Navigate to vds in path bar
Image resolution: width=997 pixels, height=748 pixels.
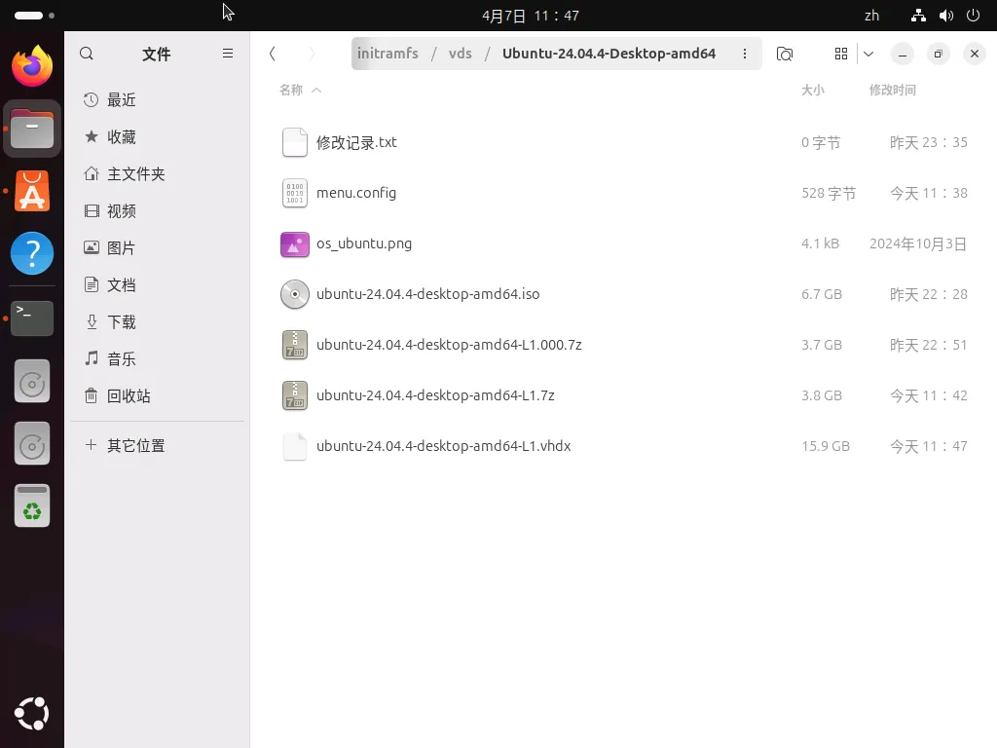(460, 54)
